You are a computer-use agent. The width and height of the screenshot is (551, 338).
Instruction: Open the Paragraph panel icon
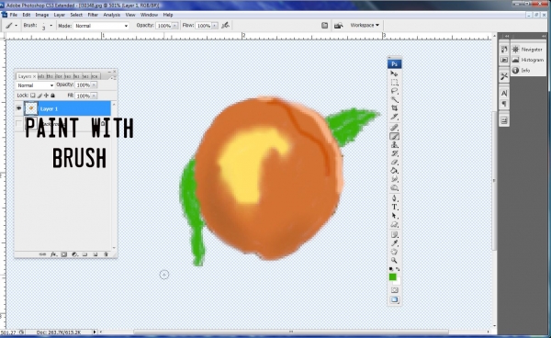click(x=504, y=104)
